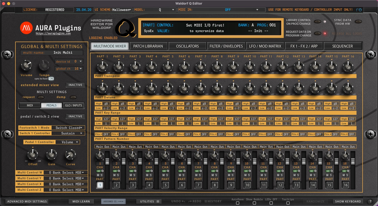Switch to FX 1 - FX 2 / ARP tab
This screenshot has height=206, width=378.
click(x=304, y=46)
